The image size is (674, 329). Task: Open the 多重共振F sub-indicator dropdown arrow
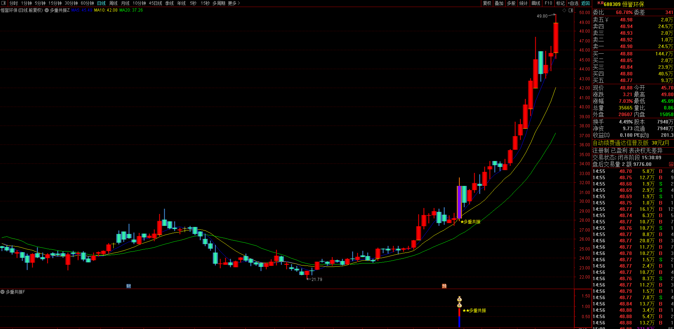click(2, 292)
